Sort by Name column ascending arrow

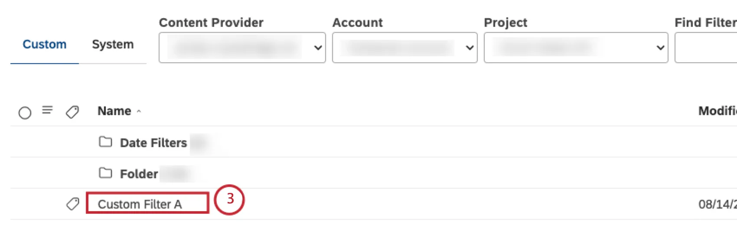click(139, 112)
